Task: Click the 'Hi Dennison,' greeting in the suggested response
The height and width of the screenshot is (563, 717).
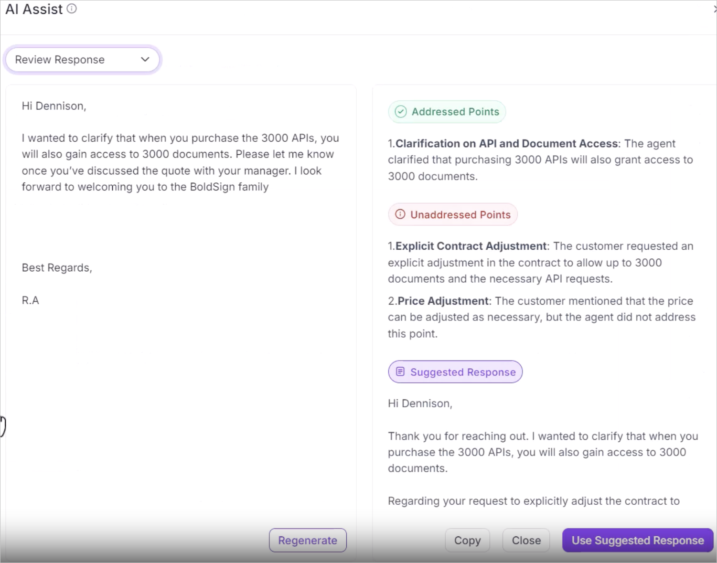Action: [420, 404]
